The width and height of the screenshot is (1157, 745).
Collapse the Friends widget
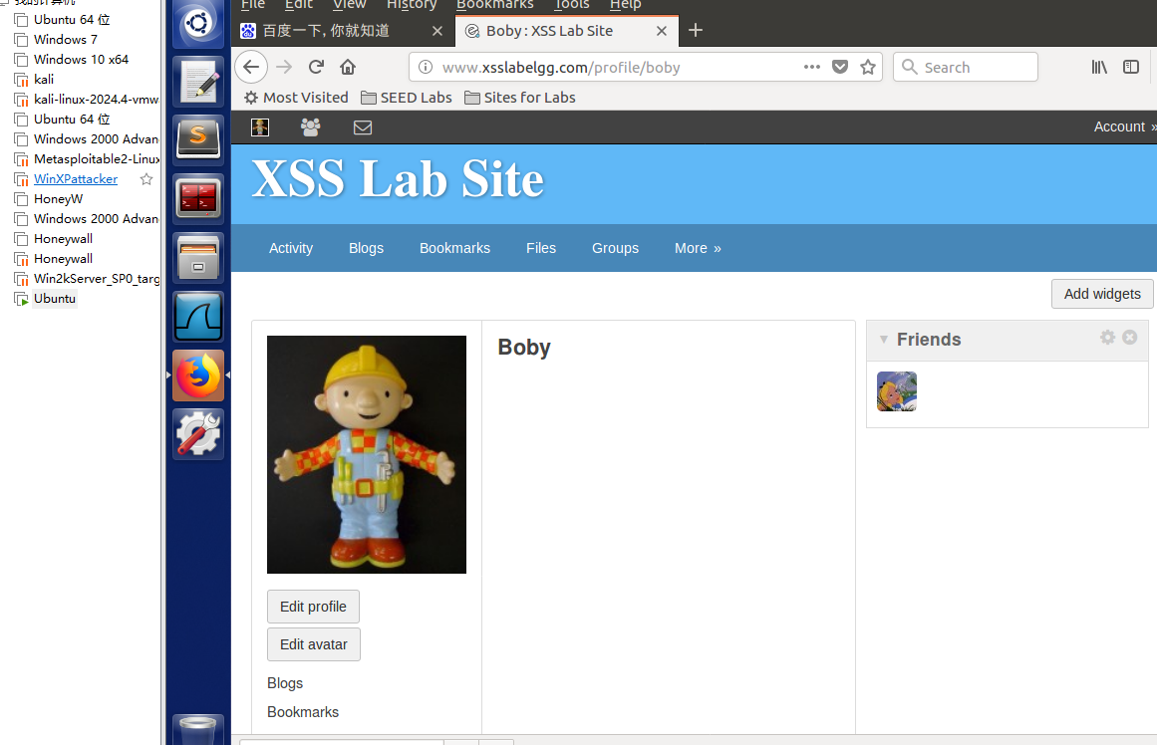point(883,340)
